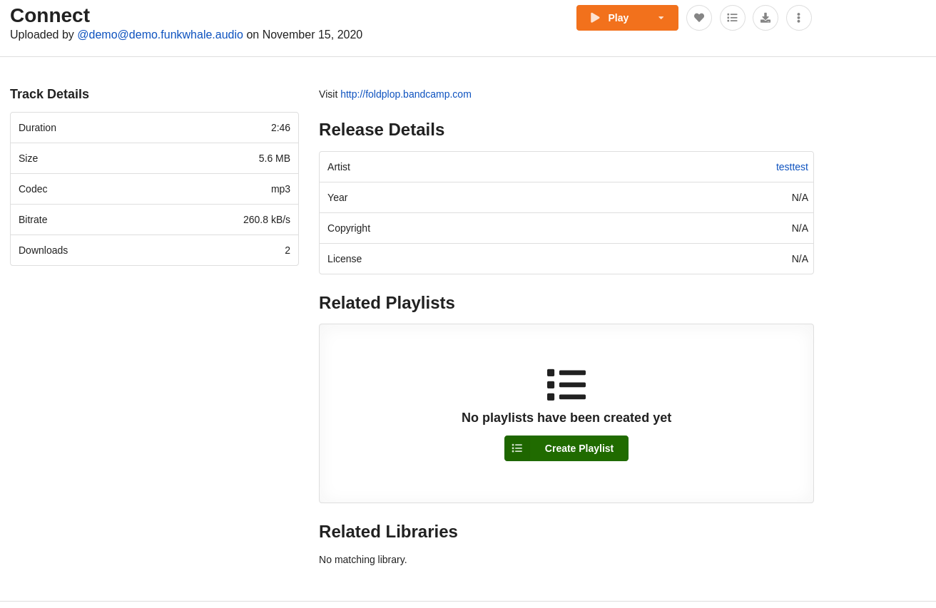
Task: Click the Codec label
Action: tap(33, 189)
